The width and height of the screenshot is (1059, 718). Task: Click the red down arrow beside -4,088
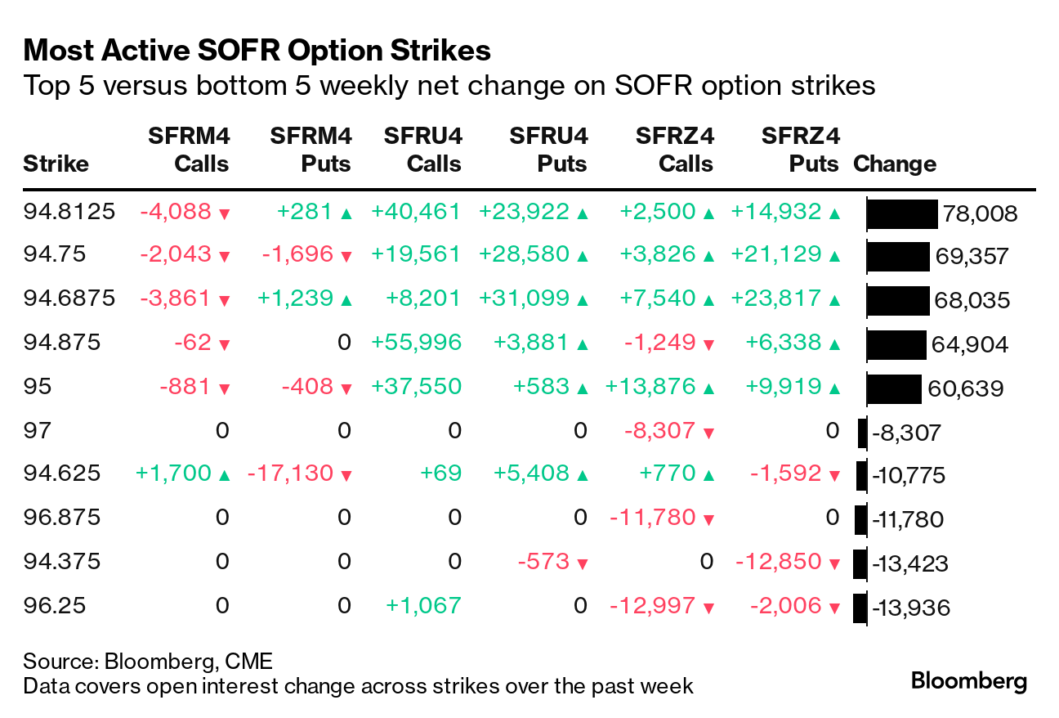tap(225, 213)
